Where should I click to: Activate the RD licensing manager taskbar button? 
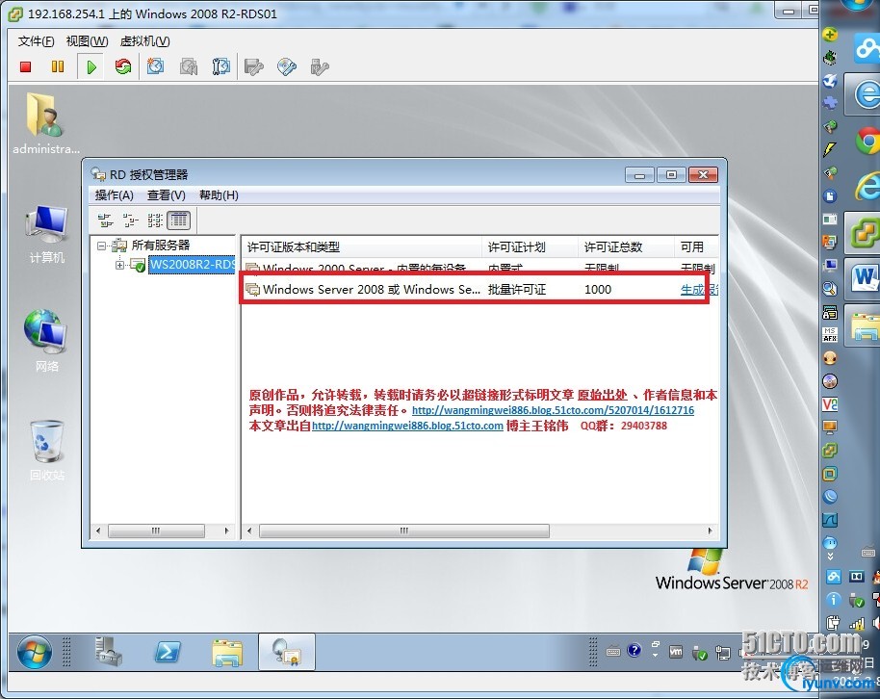[287, 652]
